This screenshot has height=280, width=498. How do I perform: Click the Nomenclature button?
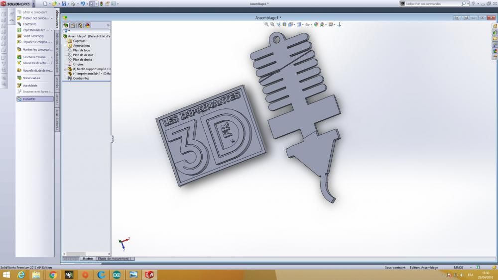click(x=28, y=78)
